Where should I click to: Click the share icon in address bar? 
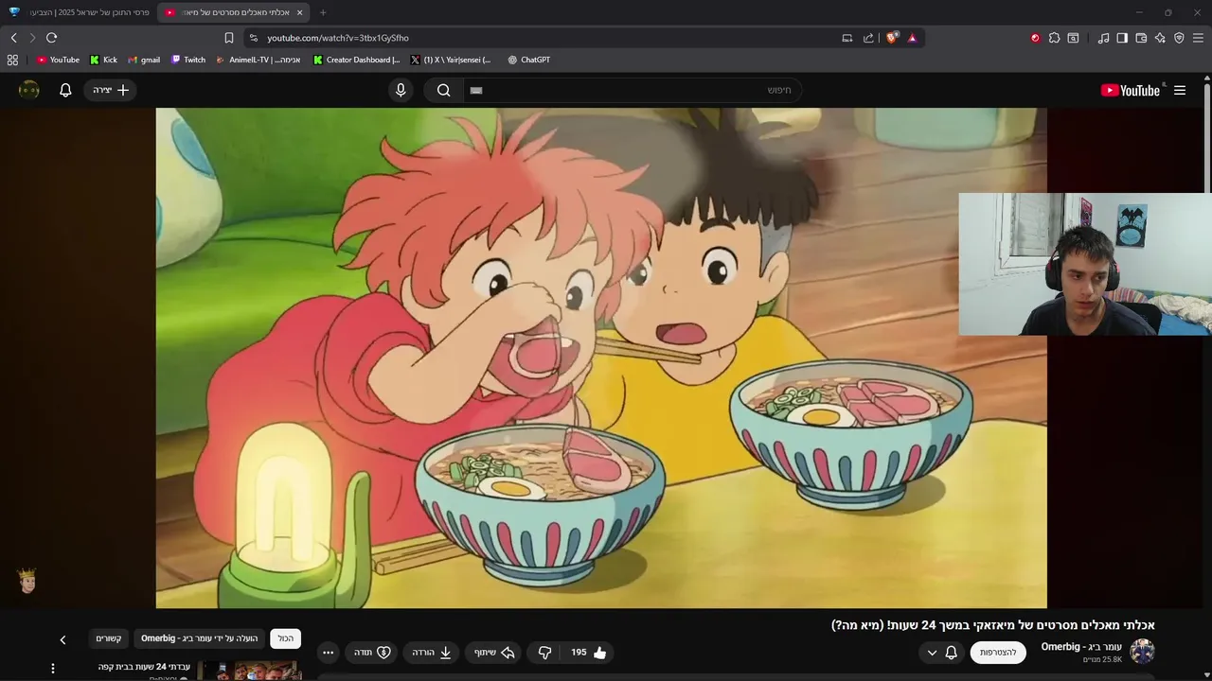pos(868,38)
